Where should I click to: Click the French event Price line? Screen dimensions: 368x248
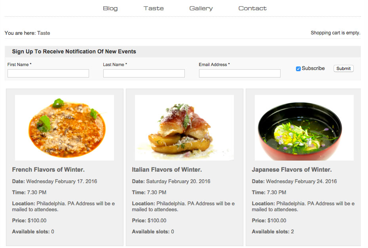29,221
